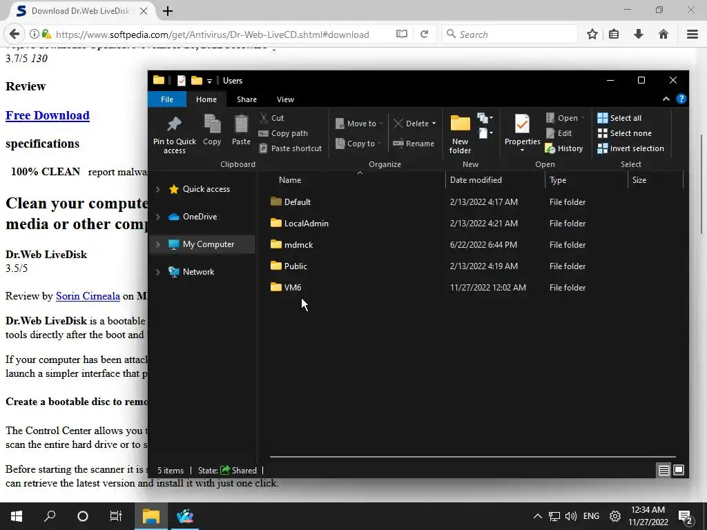Click the Copy ribbon icon
The width and height of the screenshot is (707, 530).
[212, 124]
